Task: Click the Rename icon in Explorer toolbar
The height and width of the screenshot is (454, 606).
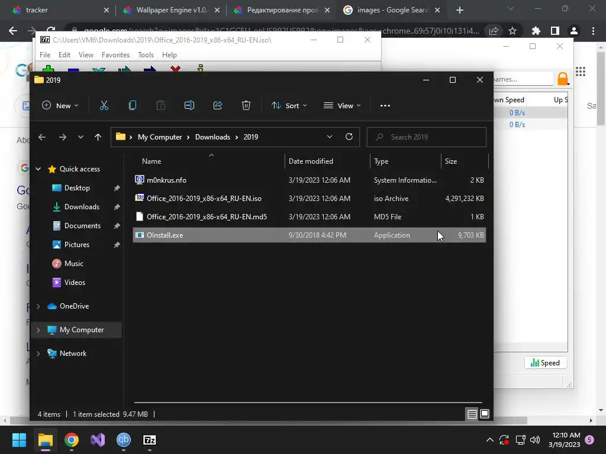Action: [x=189, y=105]
